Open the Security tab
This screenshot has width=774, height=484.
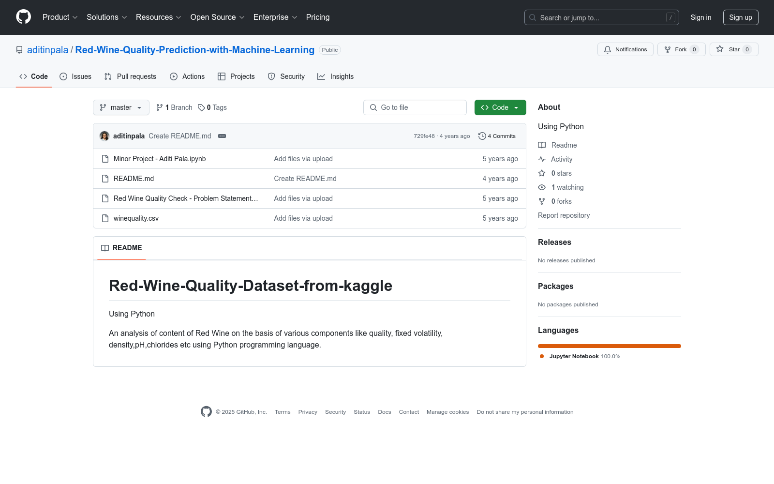tap(286, 76)
